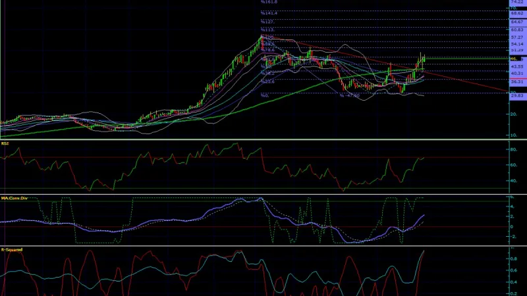Select the MA.Conv.Div panel label

point(14,199)
